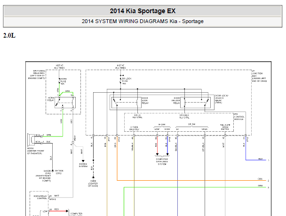
Task: Select the "2014 SYSTEM WIRING DIAGRAMS Kia - Sportage" subtitle
Action: pos(143,21)
